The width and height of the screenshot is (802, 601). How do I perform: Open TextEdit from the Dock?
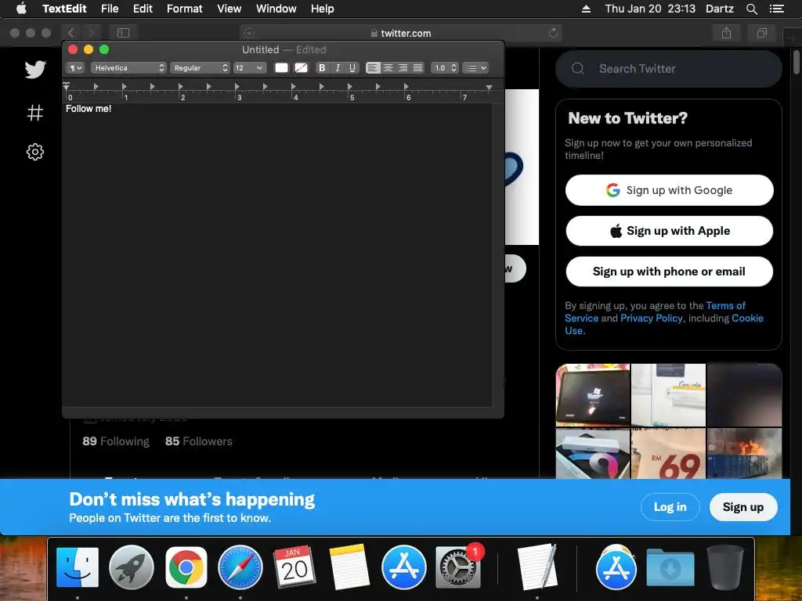[536, 568]
